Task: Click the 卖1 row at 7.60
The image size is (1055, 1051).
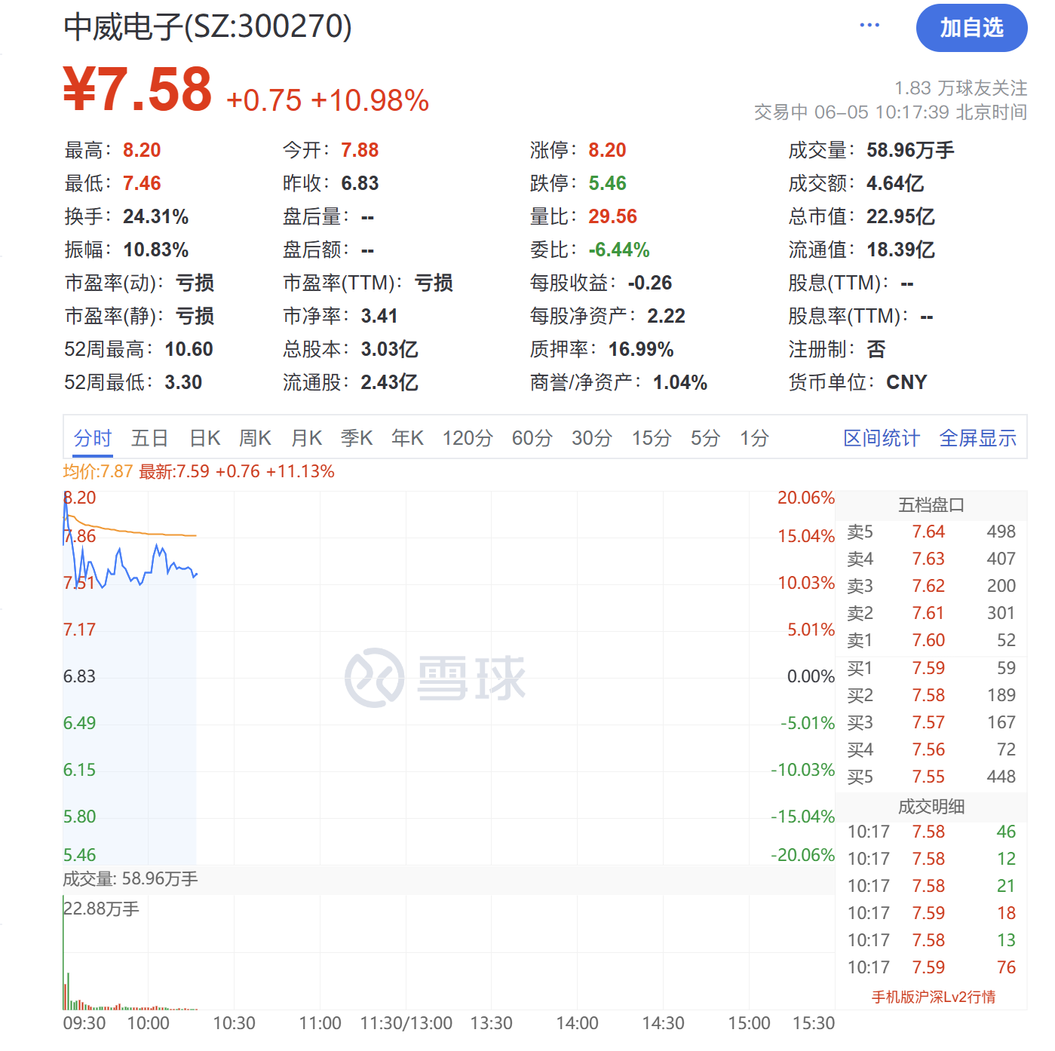Action: [x=931, y=640]
